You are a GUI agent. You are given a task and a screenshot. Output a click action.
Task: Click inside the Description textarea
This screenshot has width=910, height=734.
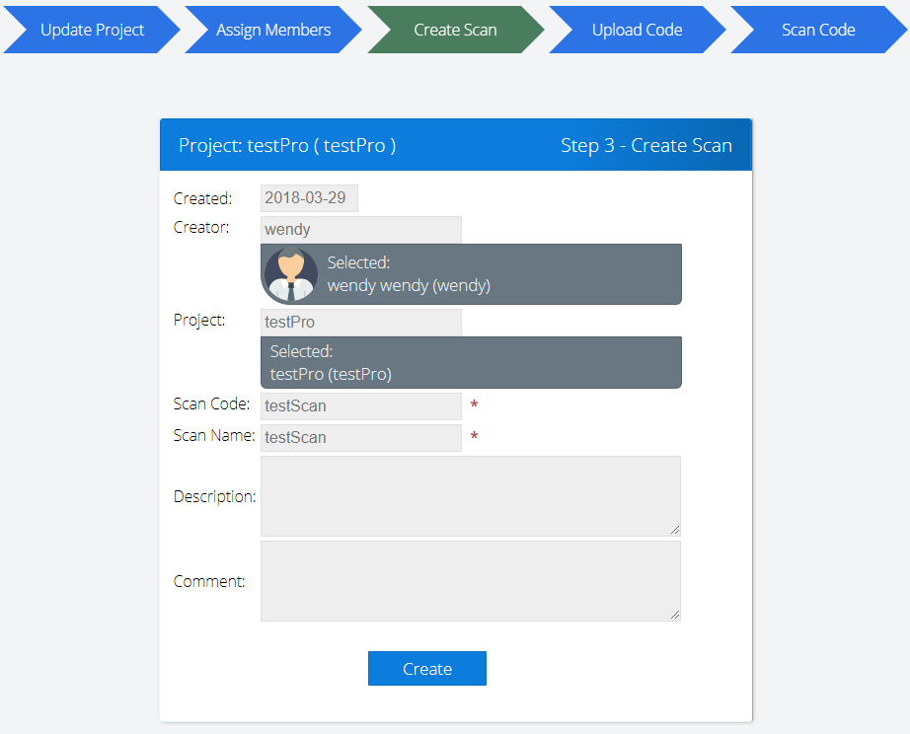(471, 496)
